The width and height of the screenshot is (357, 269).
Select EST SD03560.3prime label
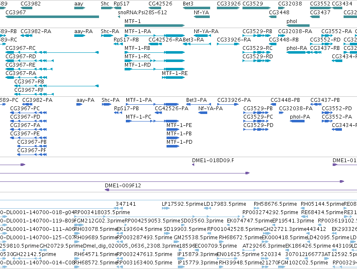point(202,221)
